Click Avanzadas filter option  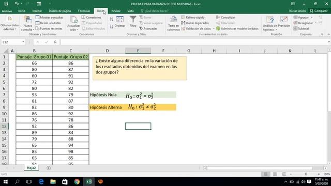pos(148,28)
